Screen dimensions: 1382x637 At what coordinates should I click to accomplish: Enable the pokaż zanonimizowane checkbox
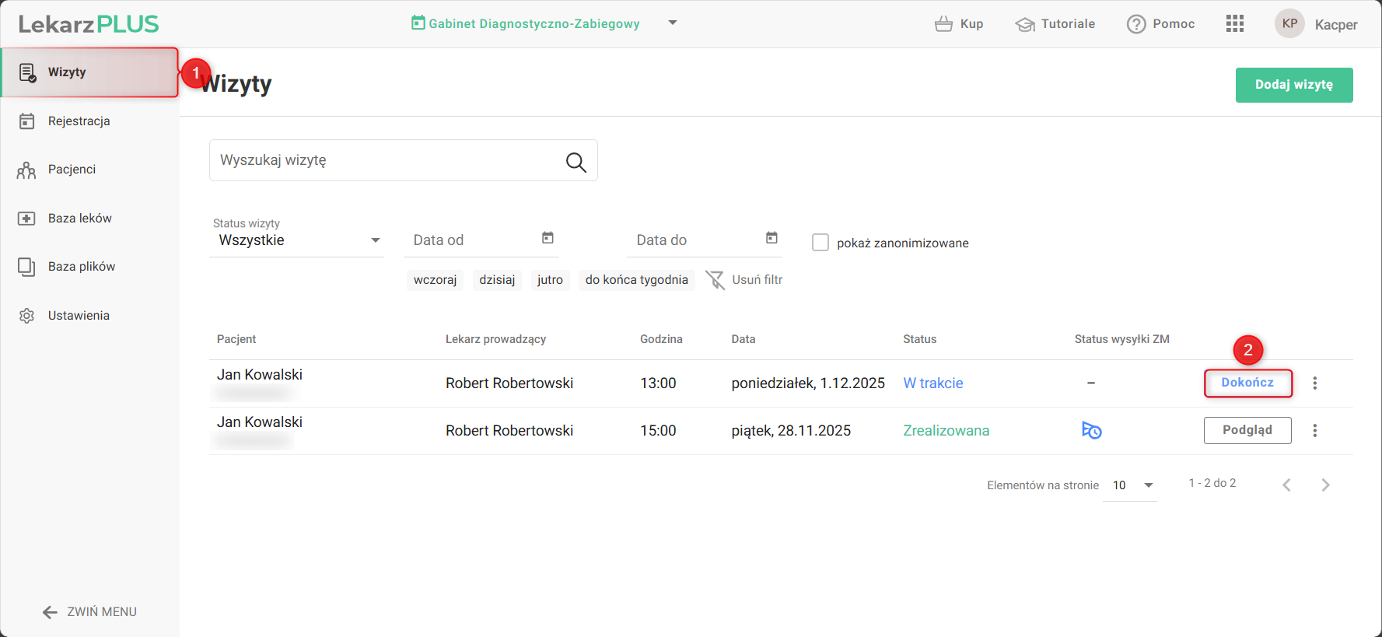tap(820, 243)
